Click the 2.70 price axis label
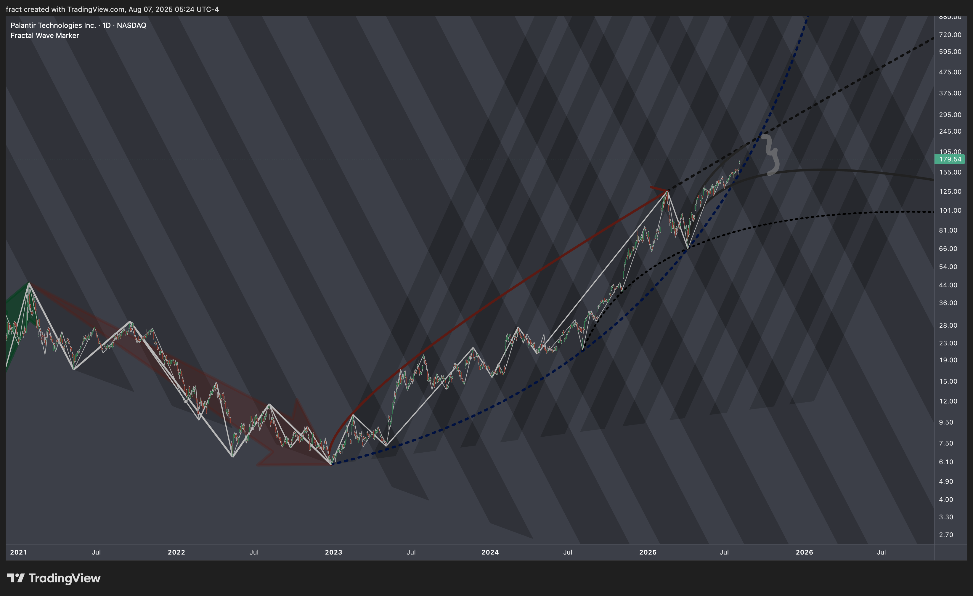Image resolution: width=973 pixels, height=596 pixels. click(x=946, y=535)
